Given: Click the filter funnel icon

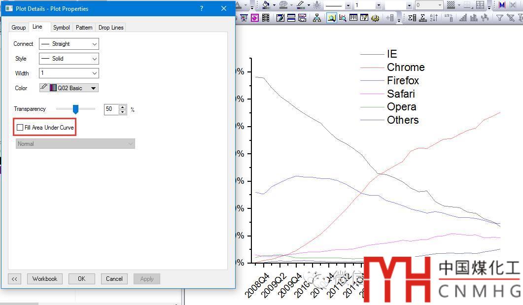Looking at the screenshot, I should [x=499, y=18].
